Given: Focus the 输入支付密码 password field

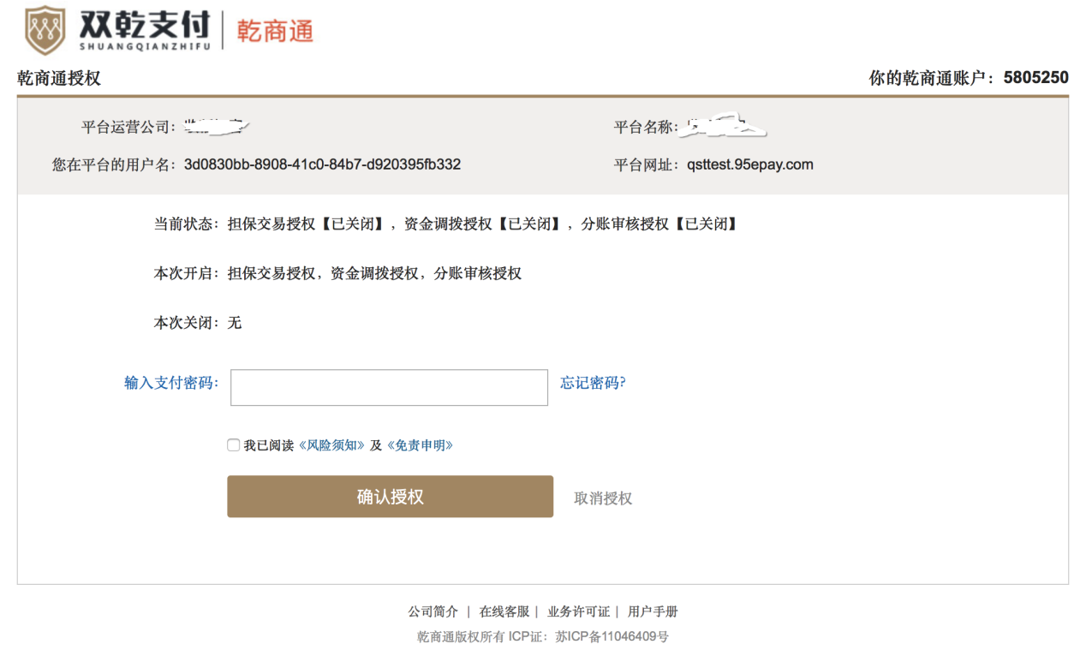Looking at the screenshot, I should 389,387.
